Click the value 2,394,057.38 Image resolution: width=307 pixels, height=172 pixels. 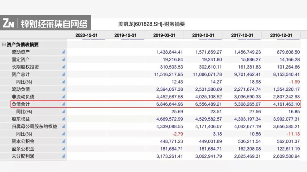169,90
